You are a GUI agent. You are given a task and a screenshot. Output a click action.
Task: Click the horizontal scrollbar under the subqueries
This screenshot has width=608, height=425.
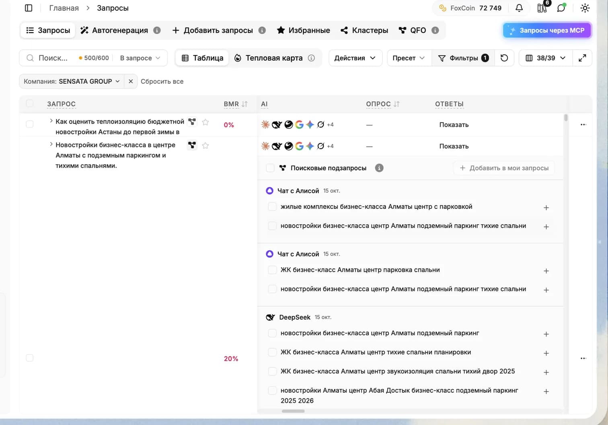[x=293, y=411]
